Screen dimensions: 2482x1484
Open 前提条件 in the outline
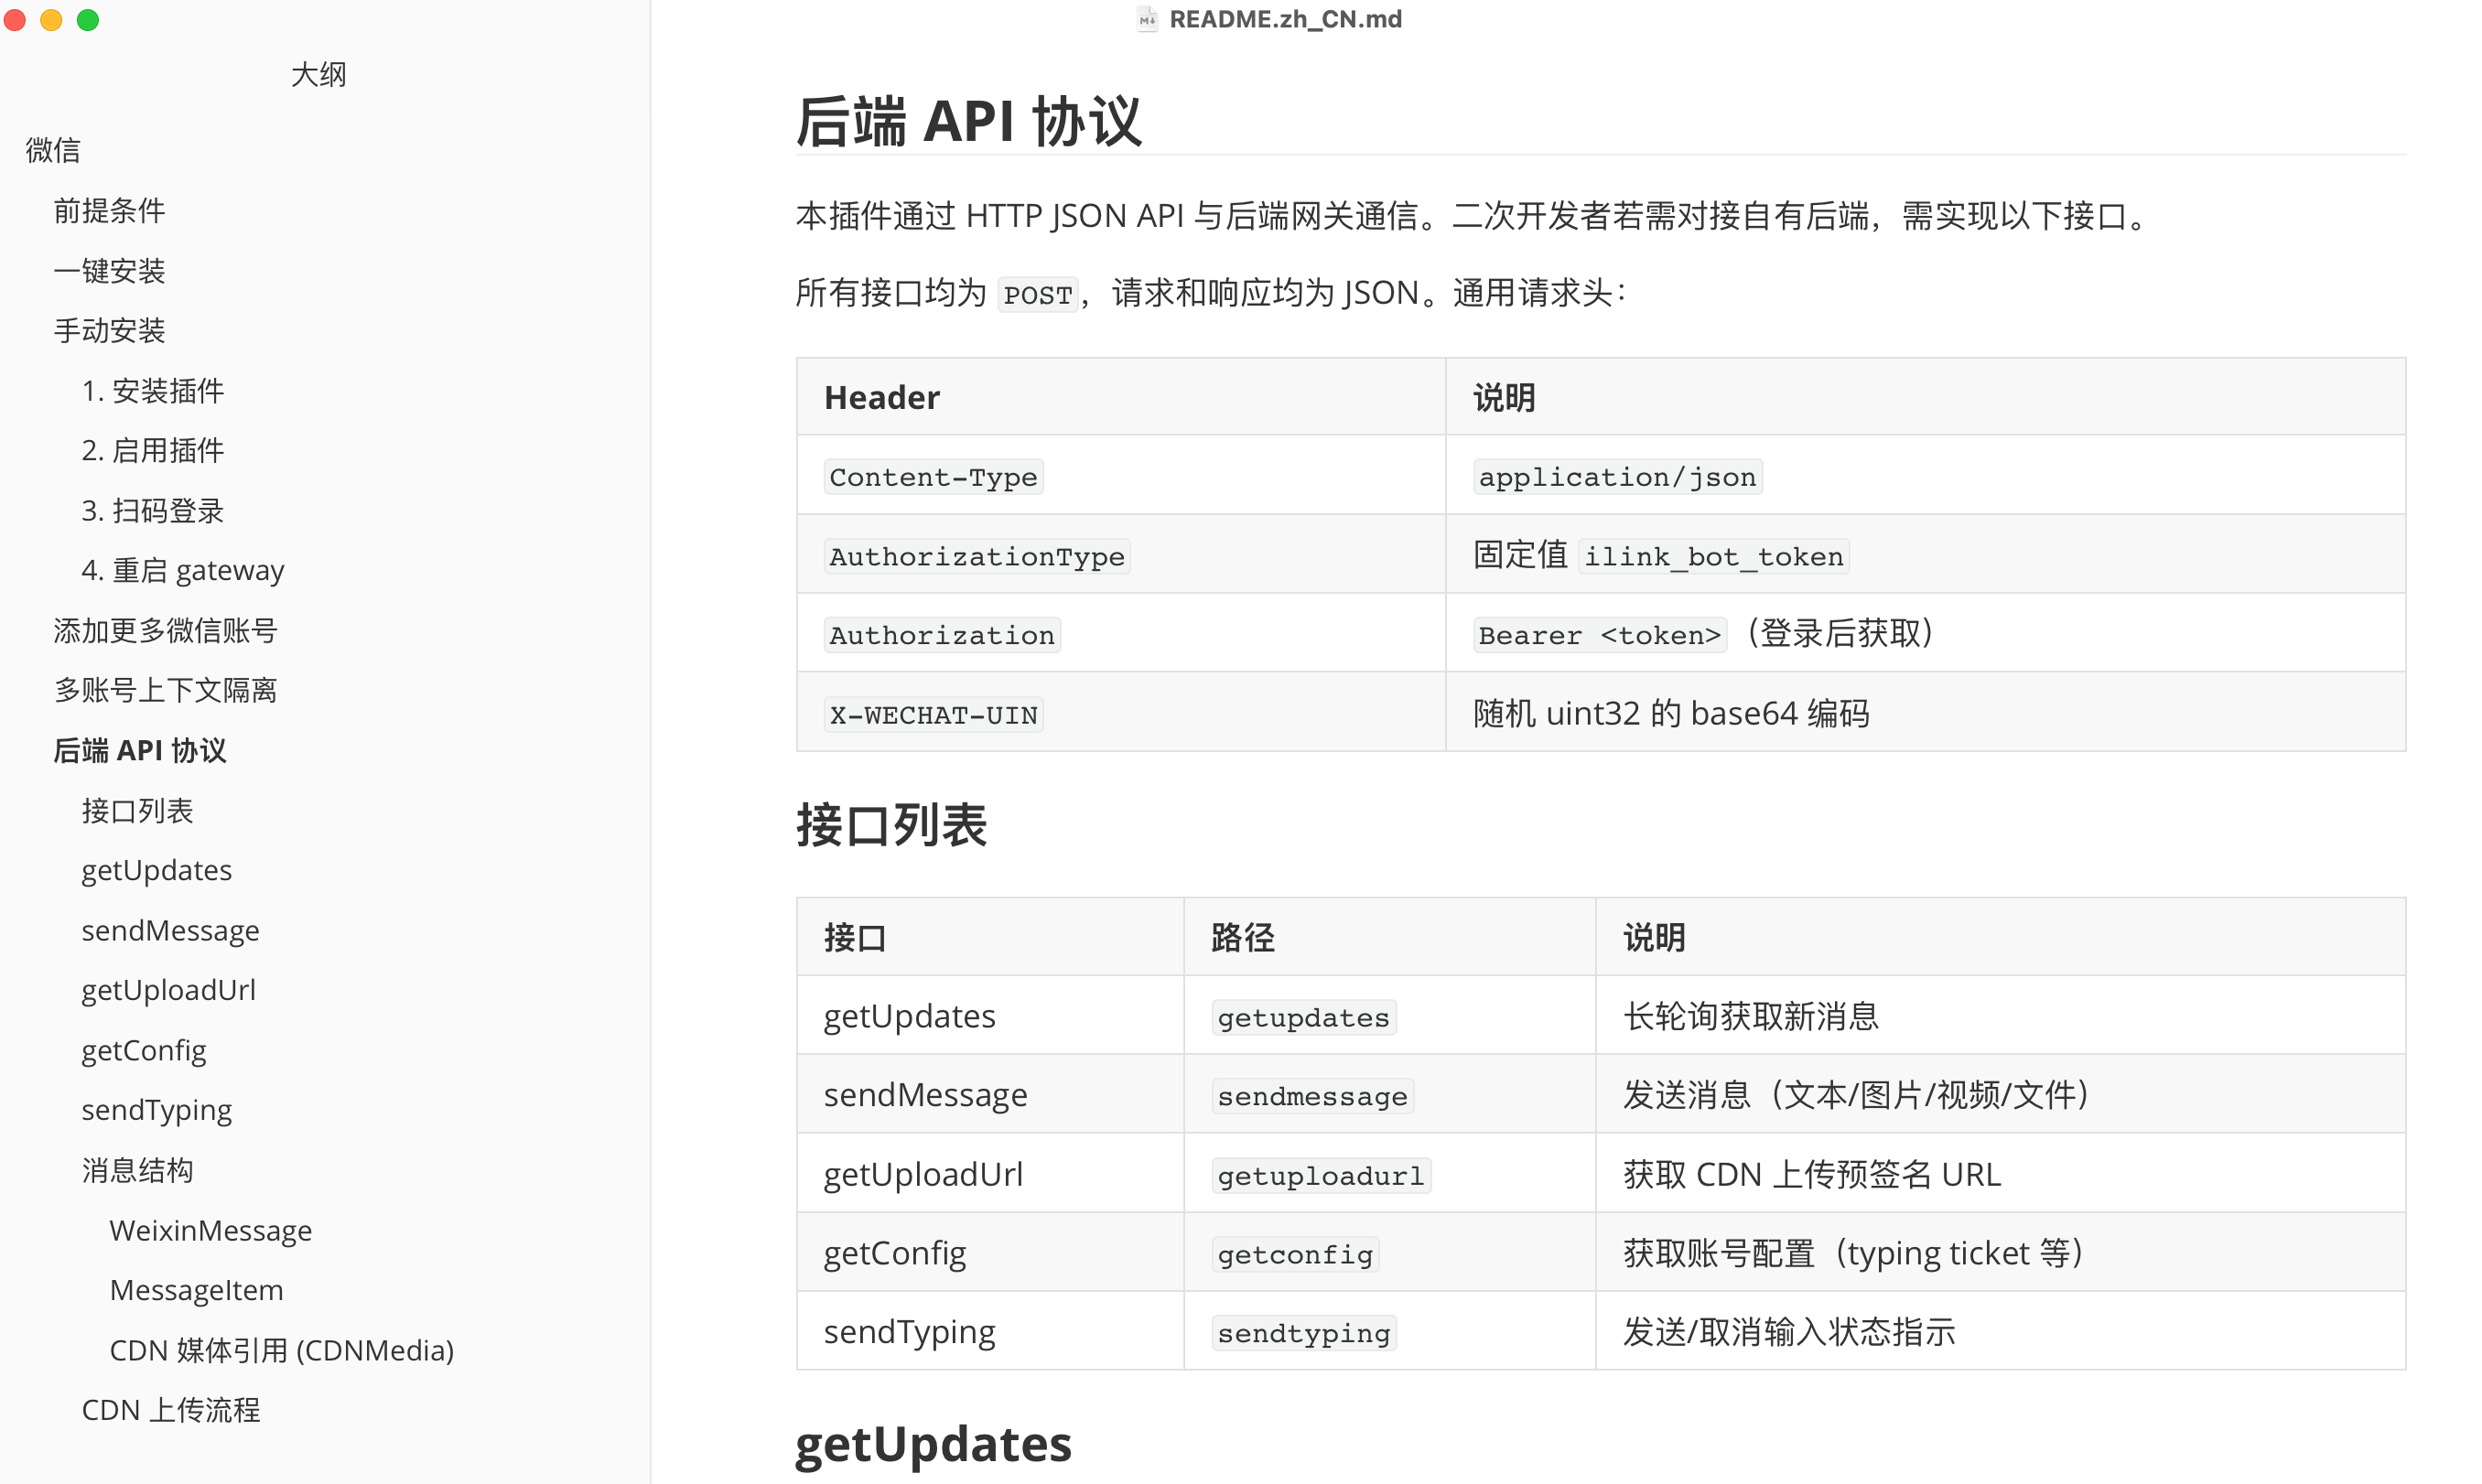[x=109, y=211]
